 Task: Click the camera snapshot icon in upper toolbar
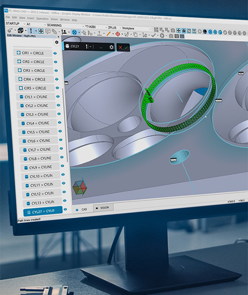tap(173, 30)
